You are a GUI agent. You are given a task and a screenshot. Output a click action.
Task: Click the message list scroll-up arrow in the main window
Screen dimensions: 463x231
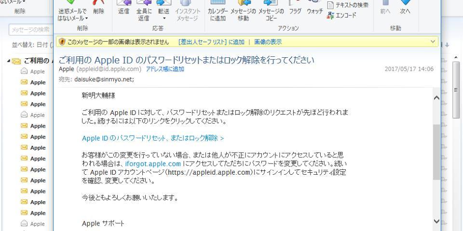456,57
